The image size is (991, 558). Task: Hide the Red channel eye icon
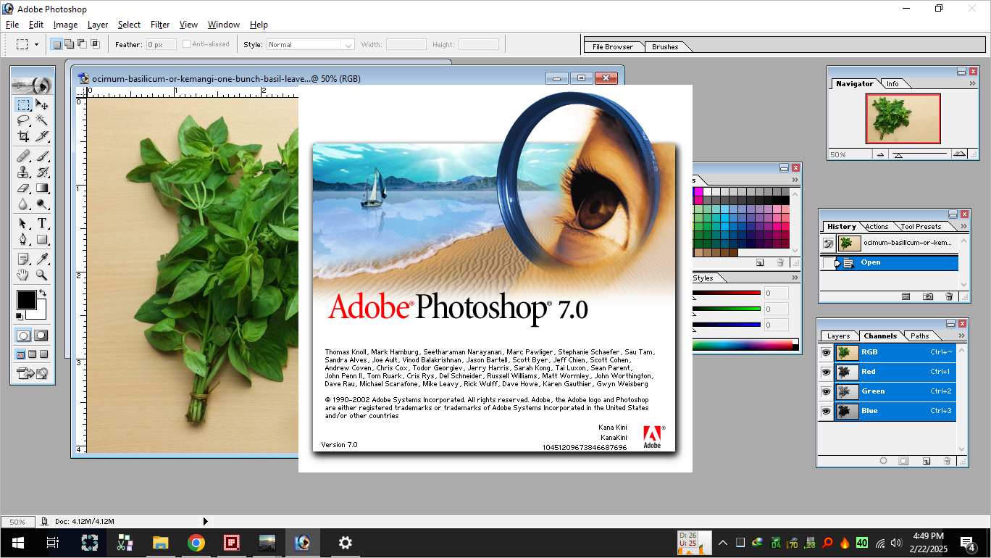point(826,372)
